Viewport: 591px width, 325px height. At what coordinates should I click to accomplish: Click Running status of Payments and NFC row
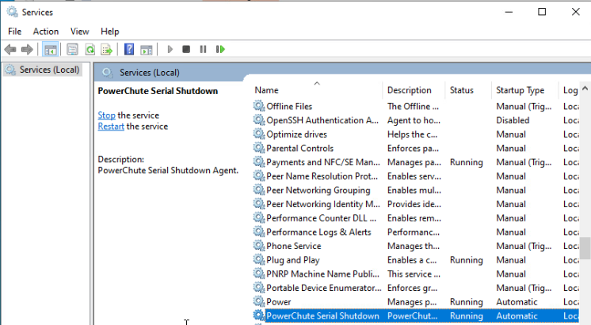[467, 162]
